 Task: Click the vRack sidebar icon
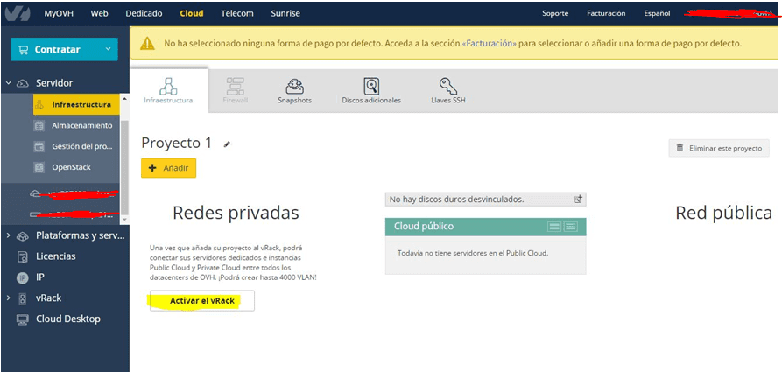coord(23,298)
